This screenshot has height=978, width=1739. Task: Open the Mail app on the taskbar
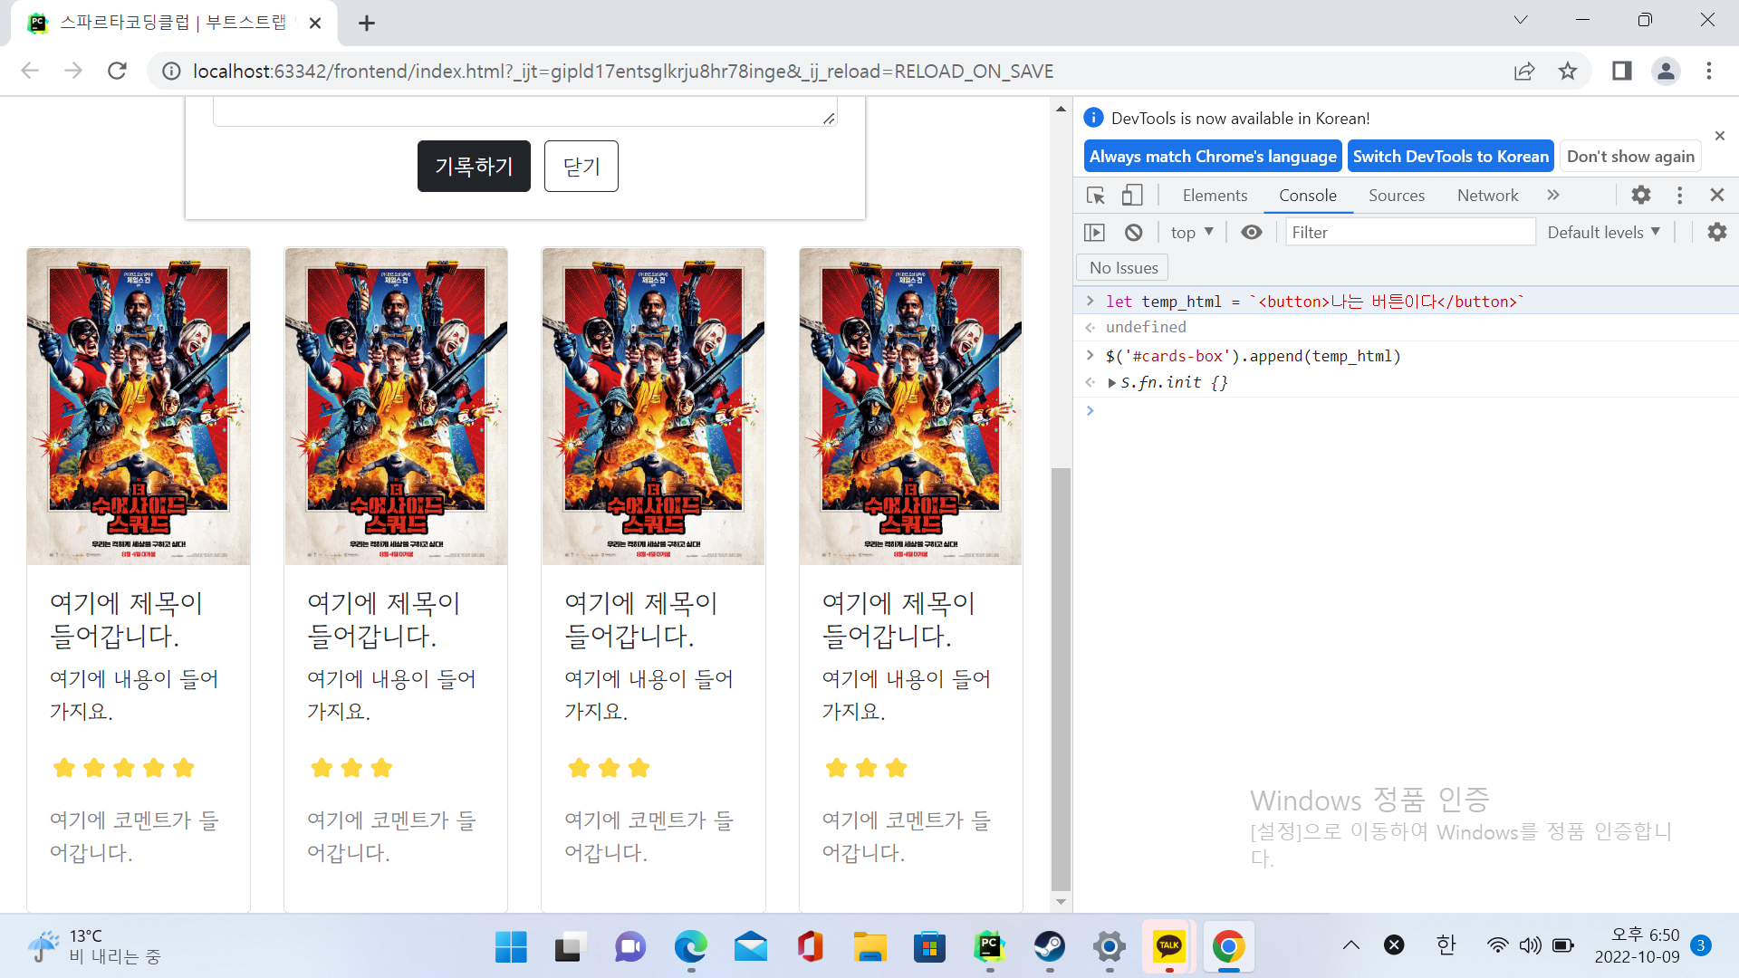750,946
